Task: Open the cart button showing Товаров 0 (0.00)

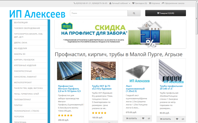Action: tap(166, 13)
